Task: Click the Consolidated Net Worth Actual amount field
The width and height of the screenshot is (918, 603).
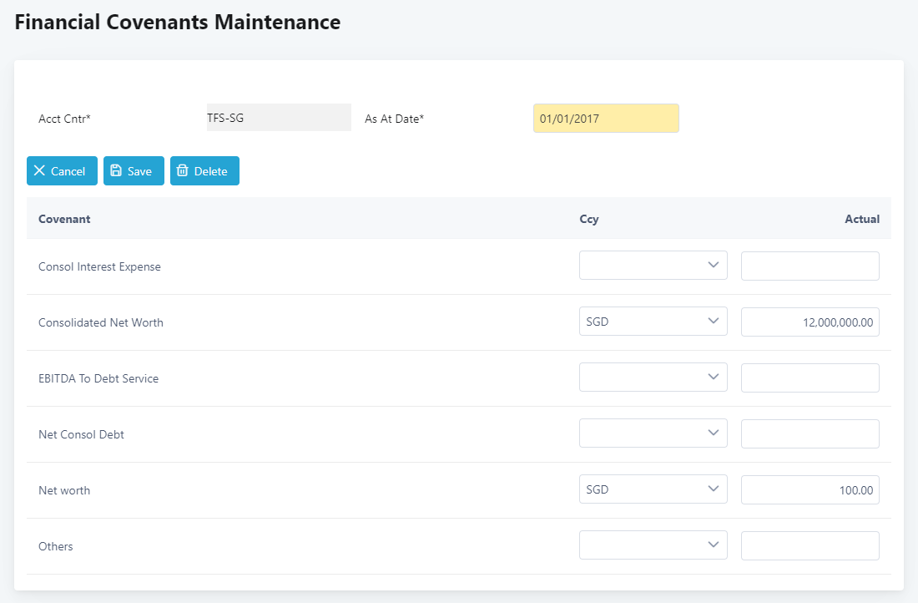Action: (x=810, y=322)
